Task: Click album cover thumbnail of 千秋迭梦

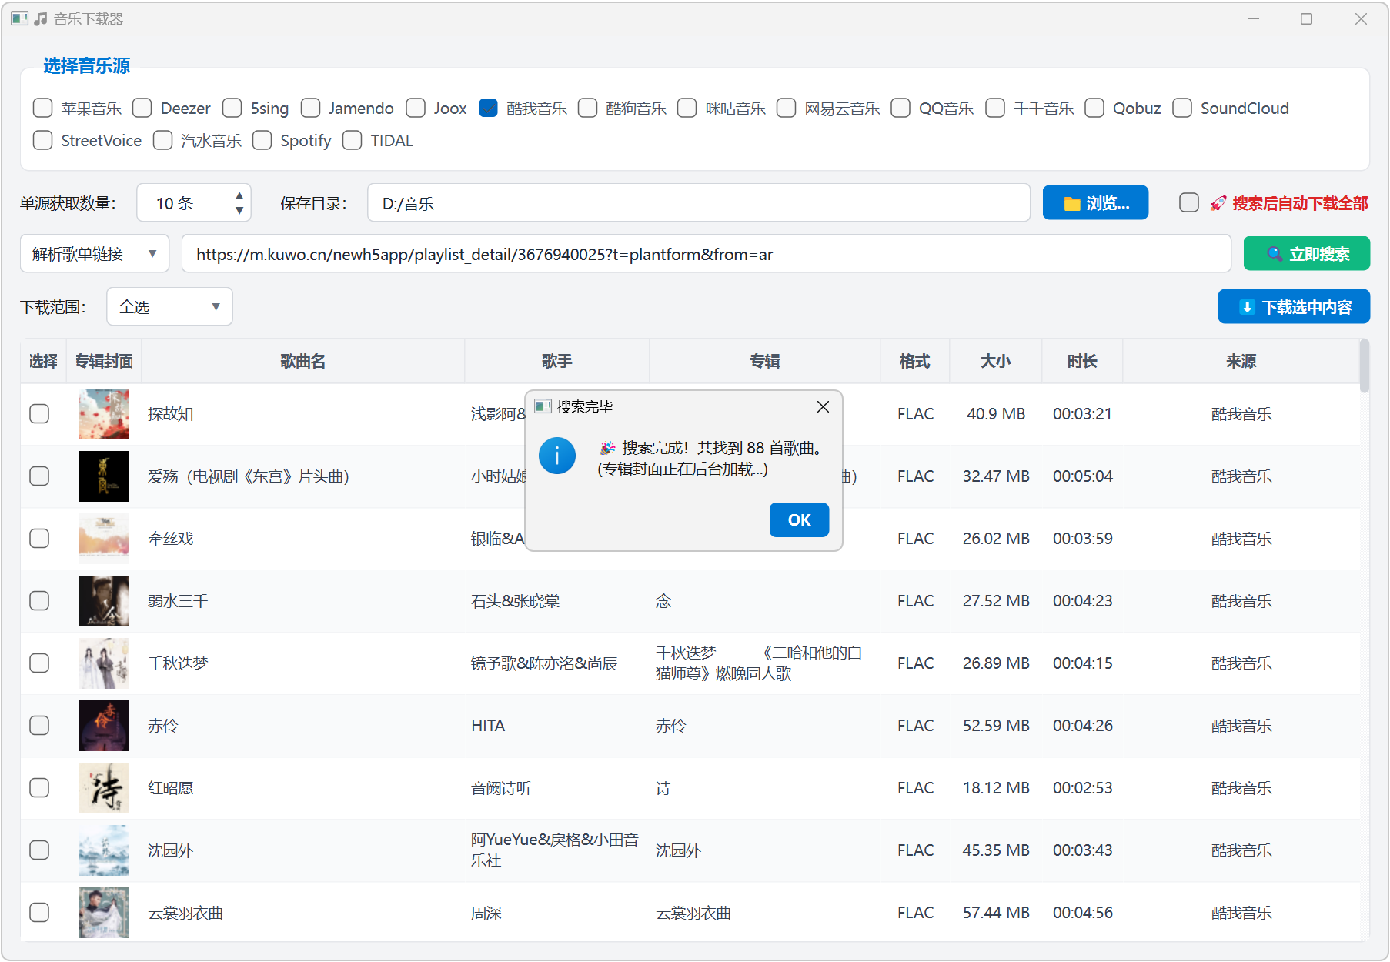Action: pos(104,663)
